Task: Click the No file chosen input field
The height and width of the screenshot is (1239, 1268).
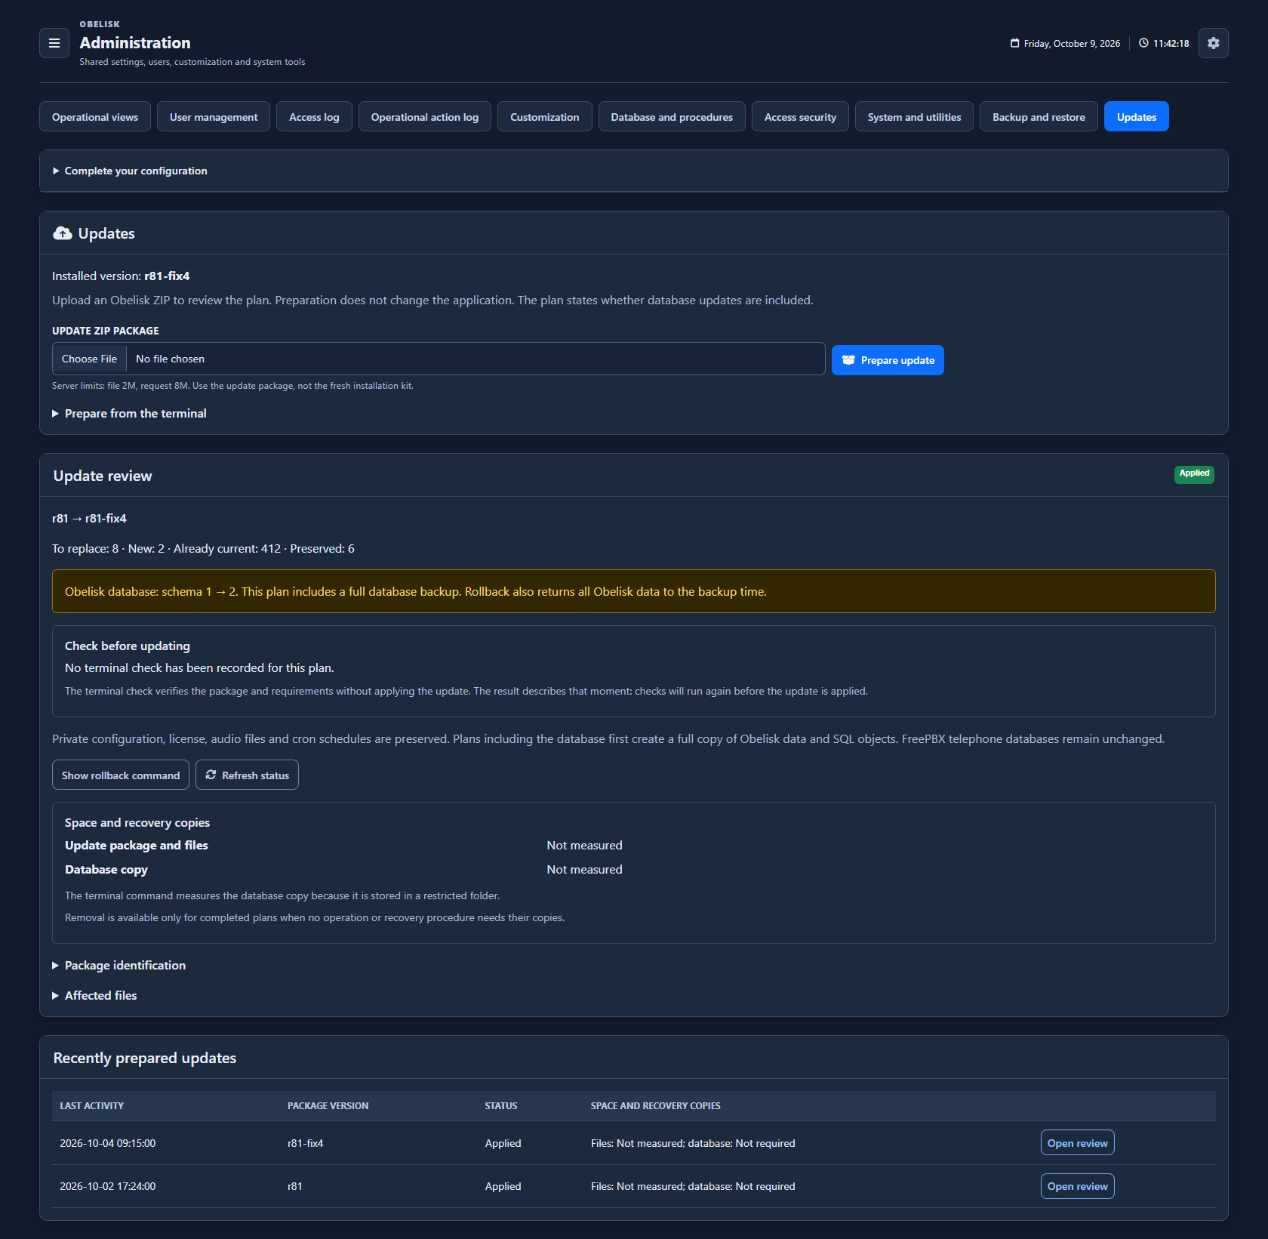Action: (439, 359)
